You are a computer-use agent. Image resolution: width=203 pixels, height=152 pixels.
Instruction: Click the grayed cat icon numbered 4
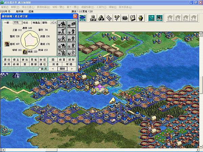194,18
